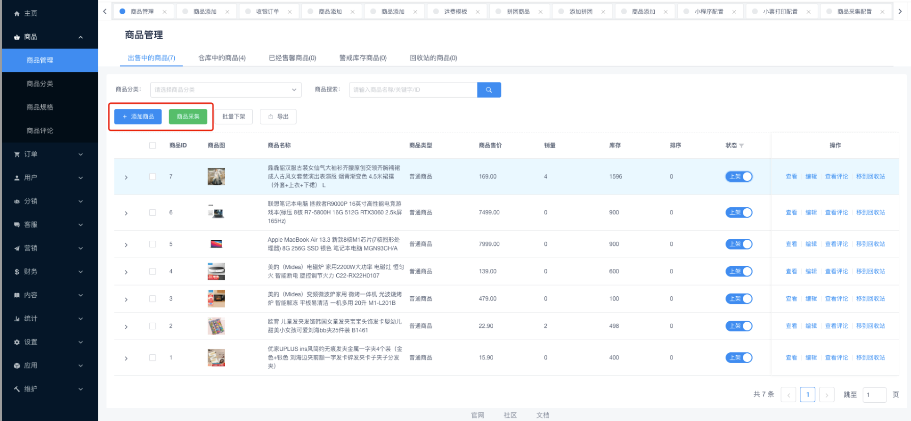This screenshot has width=911, height=421.
Task: Click the statistics chart icon in sidebar
Action: [17, 319]
